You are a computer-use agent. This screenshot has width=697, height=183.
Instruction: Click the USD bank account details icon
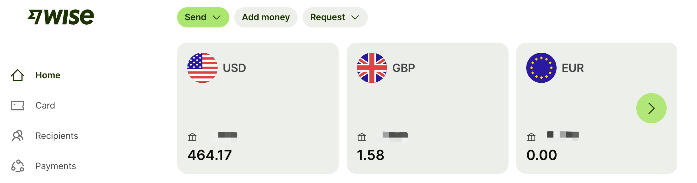[x=192, y=137]
